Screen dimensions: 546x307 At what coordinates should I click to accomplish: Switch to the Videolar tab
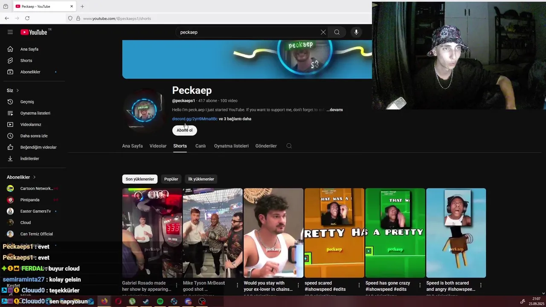point(158,146)
